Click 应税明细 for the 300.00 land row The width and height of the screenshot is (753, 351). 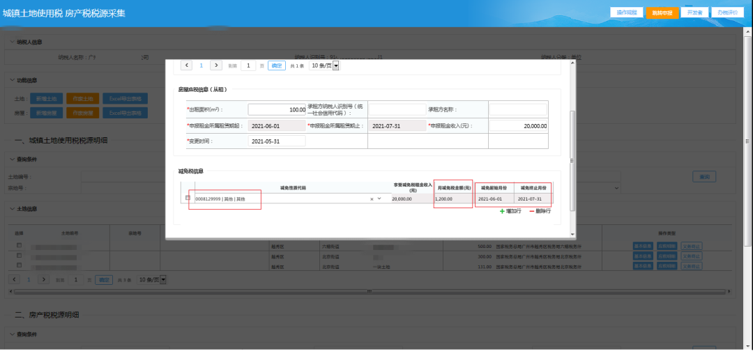[x=667, y=256]
